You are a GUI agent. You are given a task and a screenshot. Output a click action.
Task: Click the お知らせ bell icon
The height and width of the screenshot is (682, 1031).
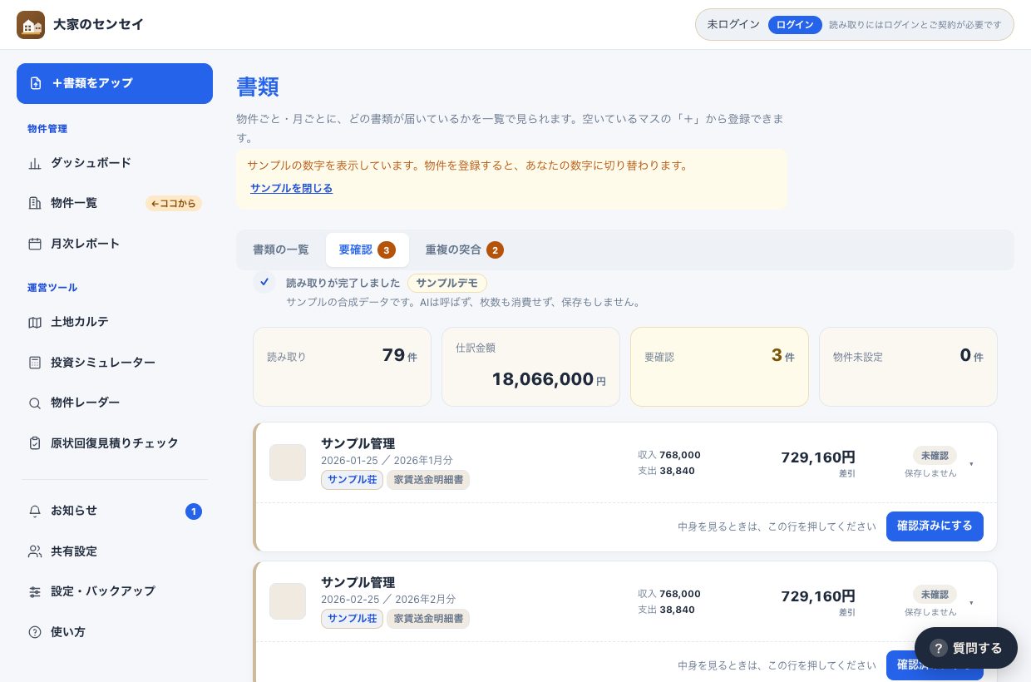pos(35,511)
